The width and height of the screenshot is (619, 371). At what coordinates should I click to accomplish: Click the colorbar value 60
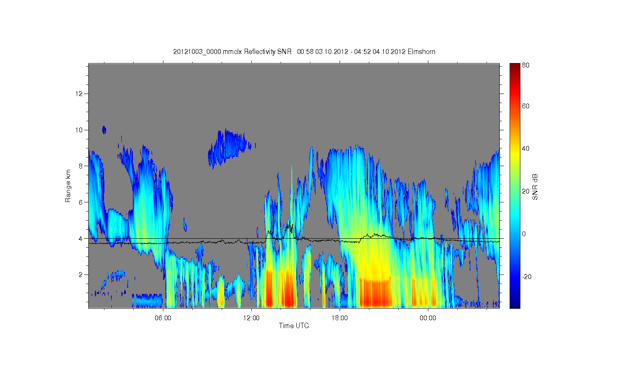coord(526,106)
